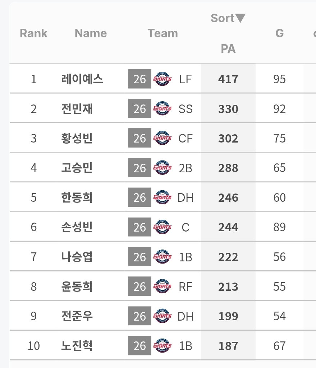
Task: Click the Giants logo in 레이예스 row
Action: pos(162,79)
